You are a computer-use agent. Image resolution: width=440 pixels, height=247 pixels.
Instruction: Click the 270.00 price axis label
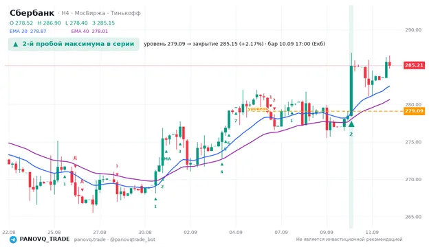point(413,180)
